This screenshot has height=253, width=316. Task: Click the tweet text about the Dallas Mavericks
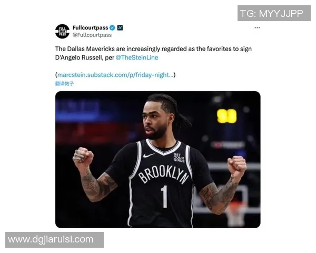[x=153, y=53]
